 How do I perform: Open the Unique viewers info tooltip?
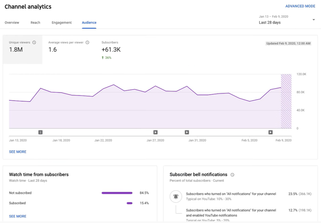(x=34, y=42)
